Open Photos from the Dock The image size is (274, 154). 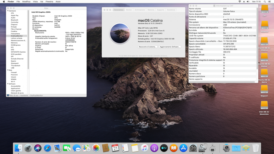pyautogui.click(x=96, y=148)
